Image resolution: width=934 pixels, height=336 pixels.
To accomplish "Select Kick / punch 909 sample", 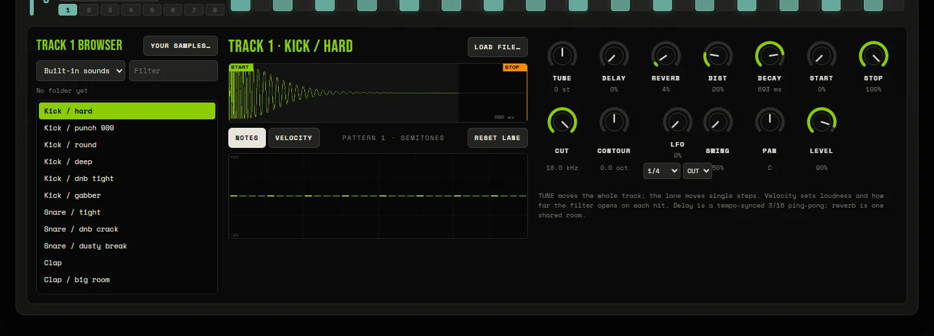I will tap(127, 128).
